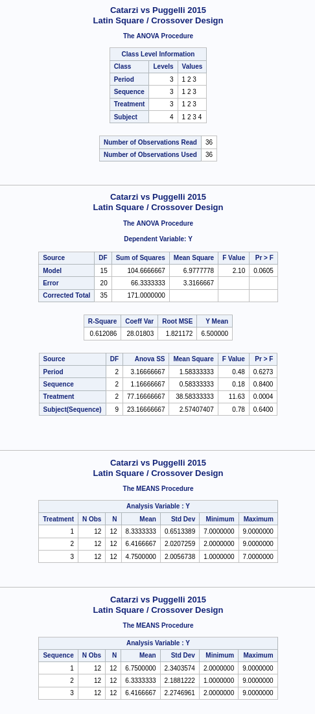This screenshot has height=714, width=315.
Task: Click the Corrected Total row label
Action: click(x=67, y=296)
